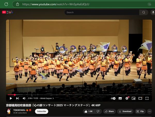Open the player settings gear

(127, 98)
